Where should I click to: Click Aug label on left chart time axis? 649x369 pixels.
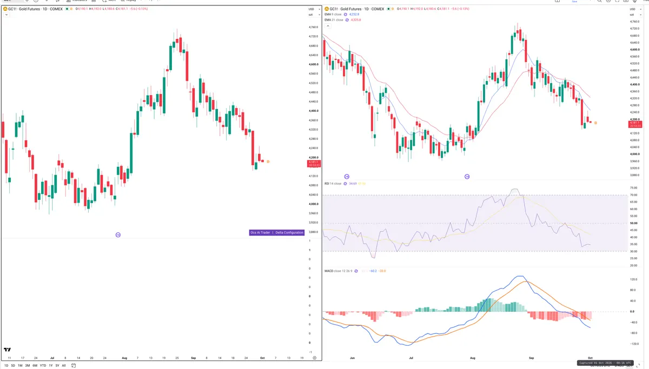124,358
